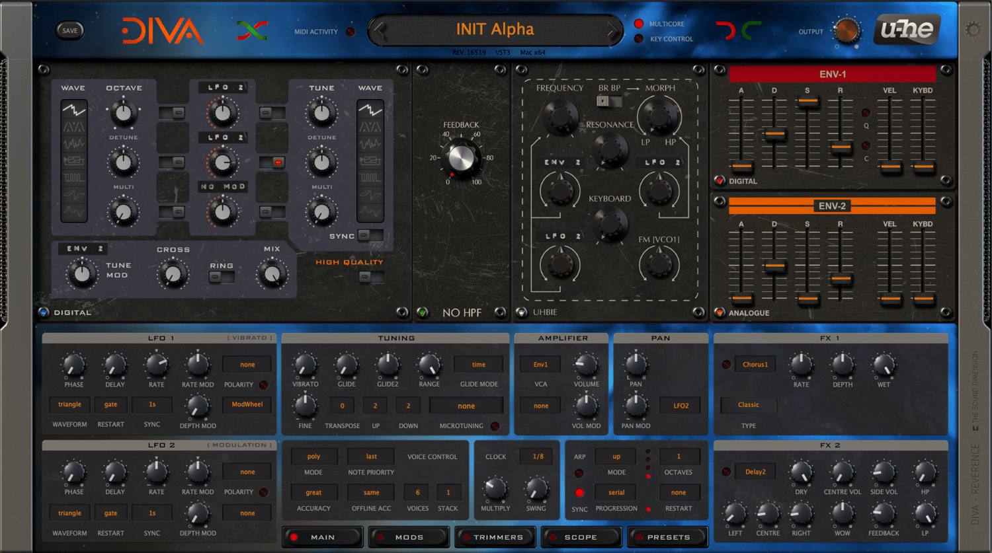Toggle the KEY CONTROL LED
Viewport: 992px width, 553px height.
[x=639, y=39]
